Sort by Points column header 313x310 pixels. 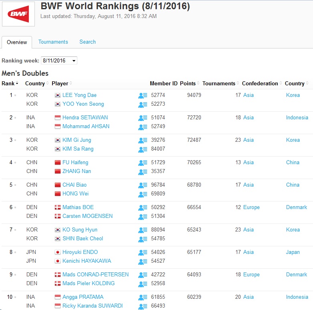point(188,83)
